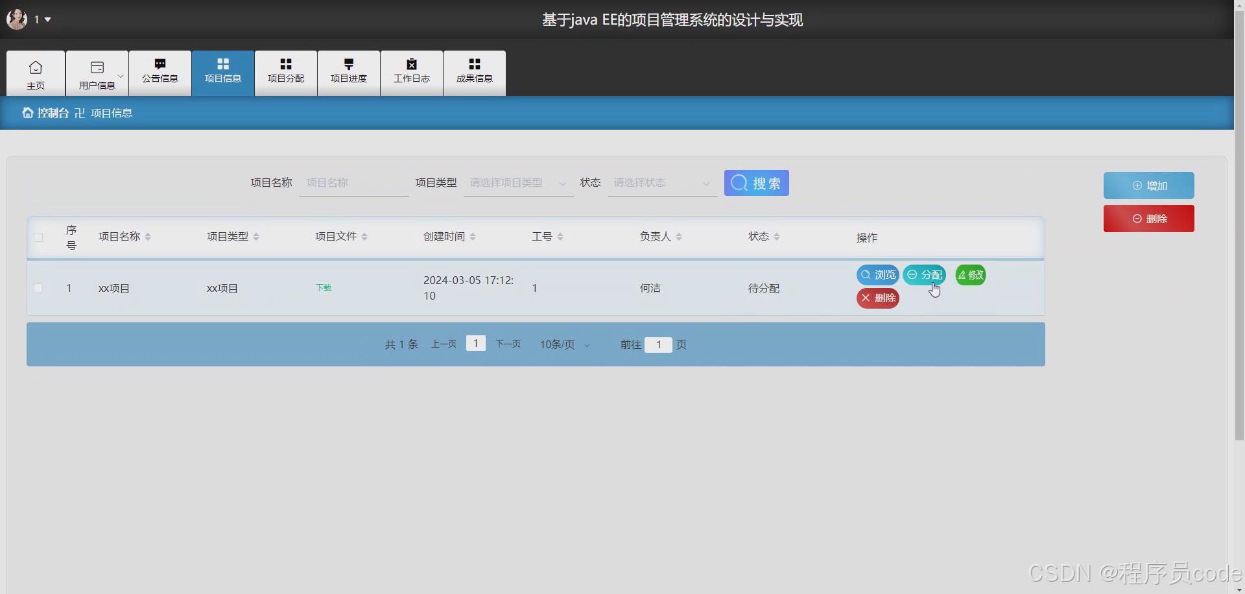This screenshot has height=594, width=1245.
Task: Check the select-all checkbox in table header
Action: (38, 237)
